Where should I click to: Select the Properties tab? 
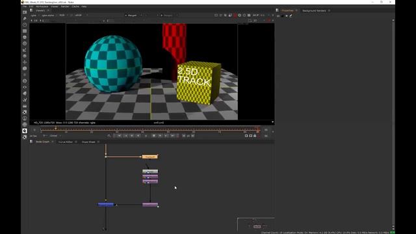click(x=287, y=10)
